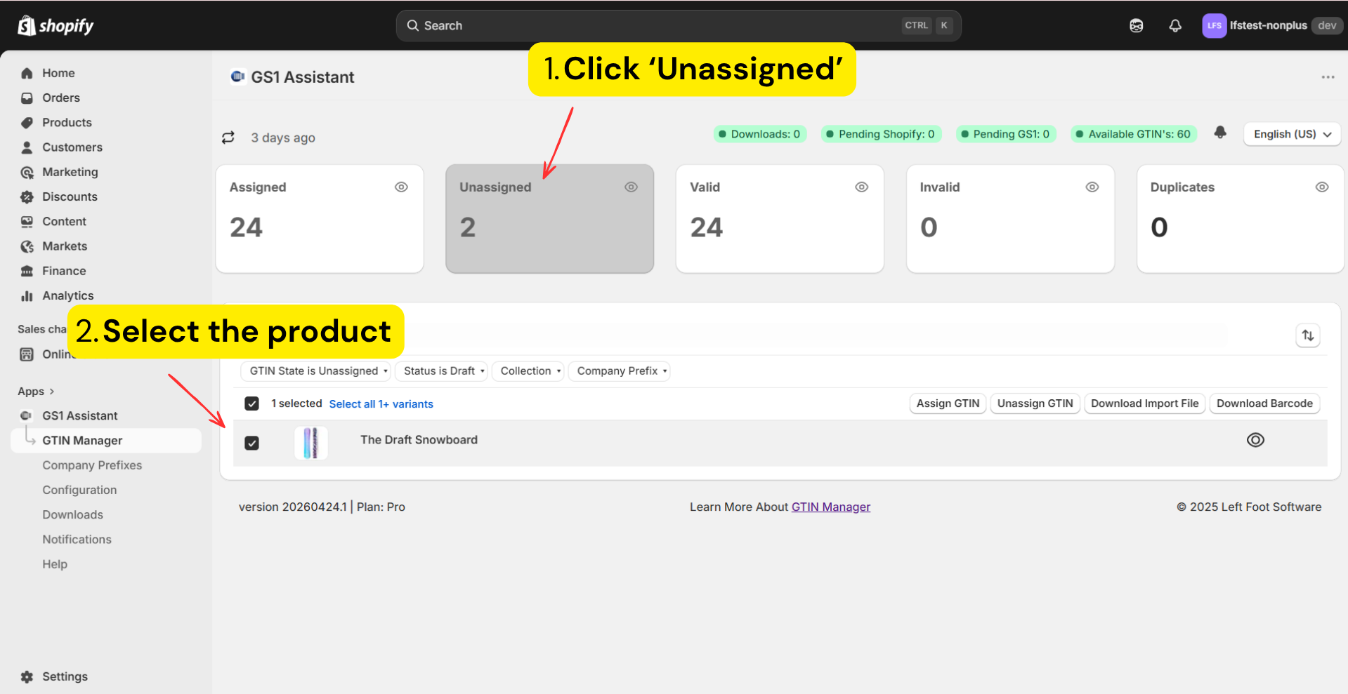Click the Available GTIN's: 60 badge
Image resolution: width=1348 pixels, height=694 pixels.
(x=1134, y=134)
